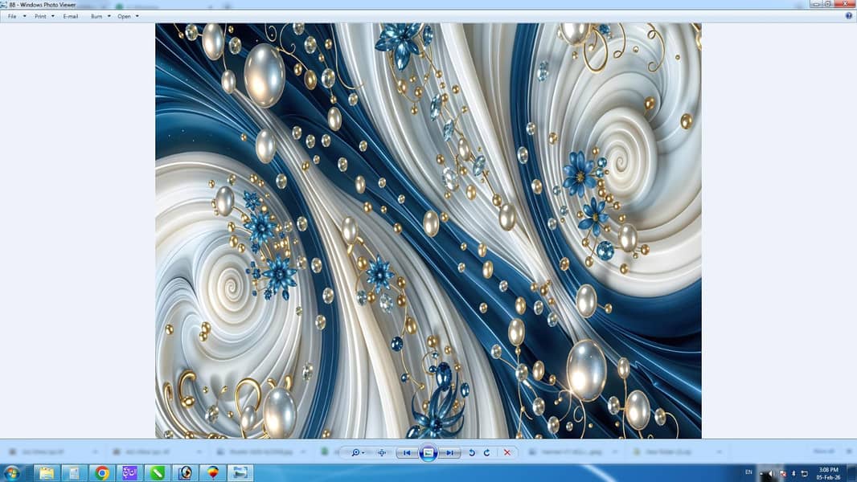The width and height of the screenshot is (857, 482).
Task: Click the EN language indicator
Action: coord(748,472)
